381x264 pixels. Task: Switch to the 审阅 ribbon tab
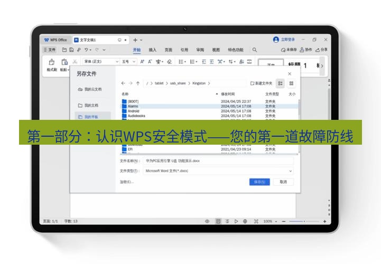(200, 50)
